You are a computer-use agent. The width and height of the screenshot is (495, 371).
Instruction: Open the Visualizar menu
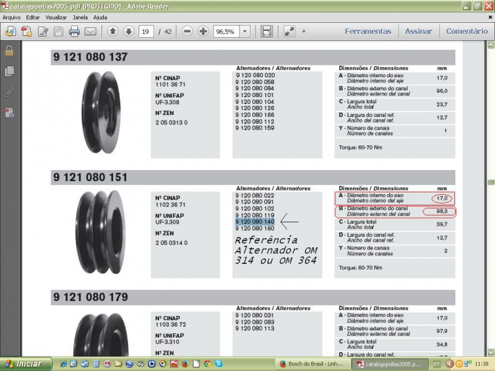coord(56,17)
